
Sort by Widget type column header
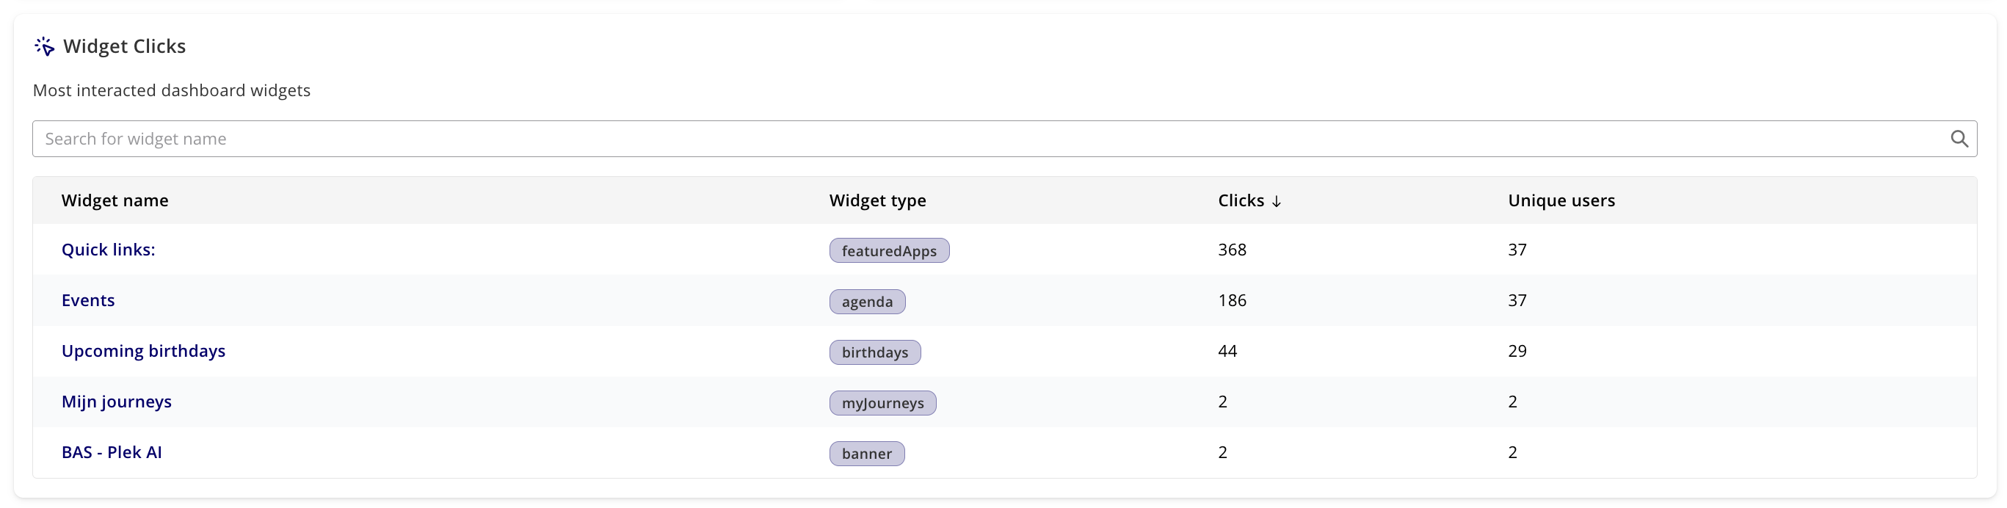[x=877, y=200]
